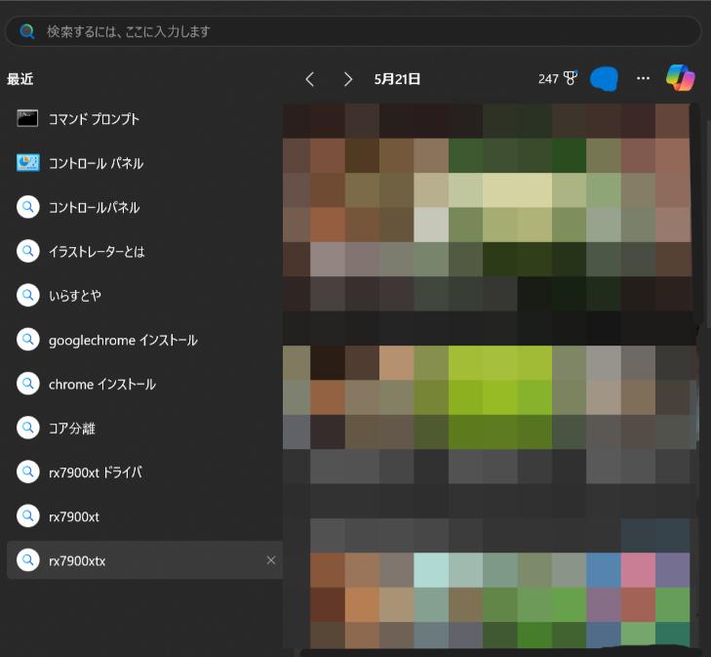
Task: Open the bottom blurred thumbnail image
Action: coord(500,599)
